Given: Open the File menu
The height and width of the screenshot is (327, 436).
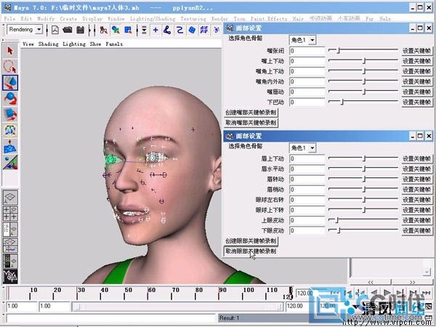Looking at the screenshot, I should tap(9, 19).
